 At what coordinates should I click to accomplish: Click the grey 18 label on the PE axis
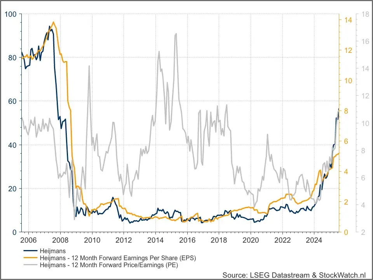pyautogui.click(x=365, y=14)
